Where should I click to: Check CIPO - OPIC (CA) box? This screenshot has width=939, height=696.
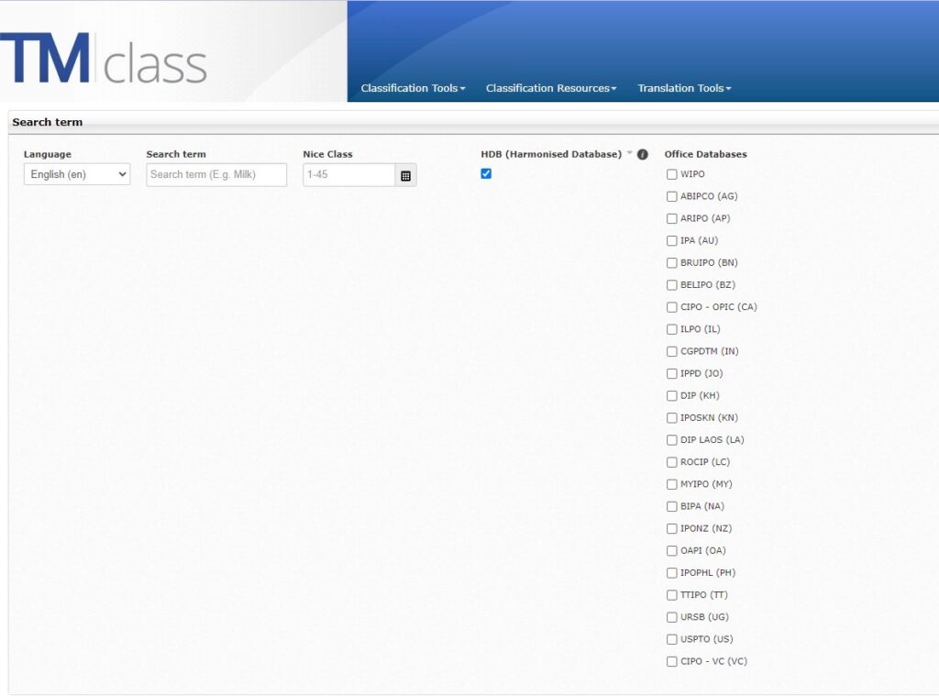tap(672, 307)
